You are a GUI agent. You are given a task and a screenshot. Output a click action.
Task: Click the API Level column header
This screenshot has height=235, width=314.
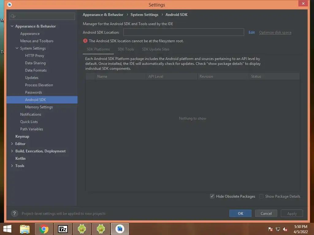coord(172,76)
